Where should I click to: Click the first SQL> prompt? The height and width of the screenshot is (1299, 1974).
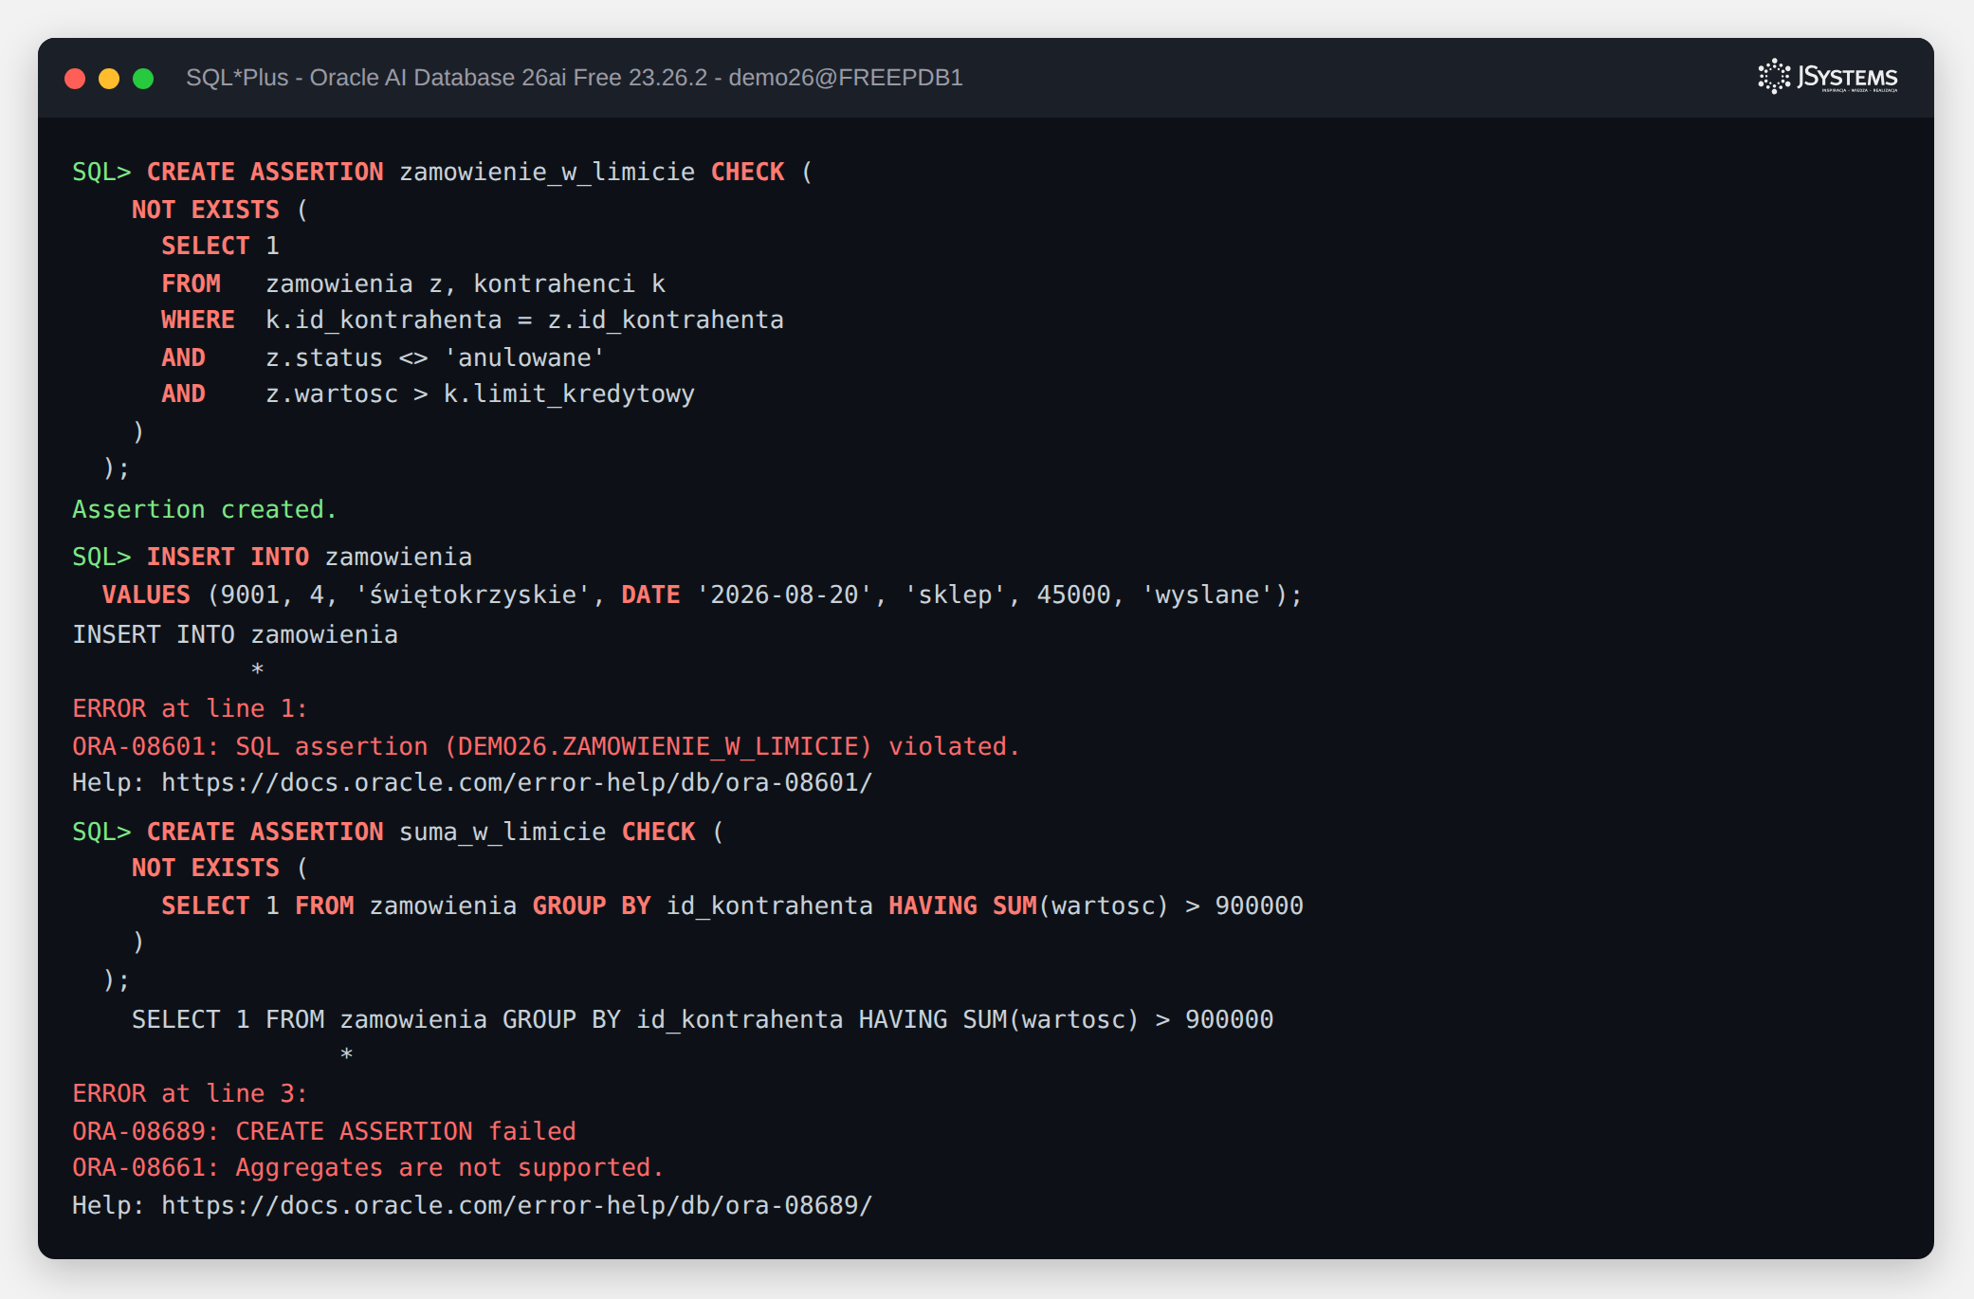click(101, 173)
